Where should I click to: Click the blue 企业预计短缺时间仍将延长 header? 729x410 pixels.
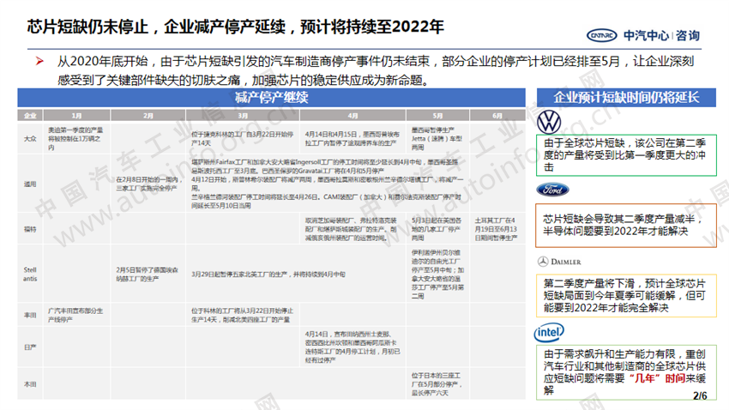(626, 98)
